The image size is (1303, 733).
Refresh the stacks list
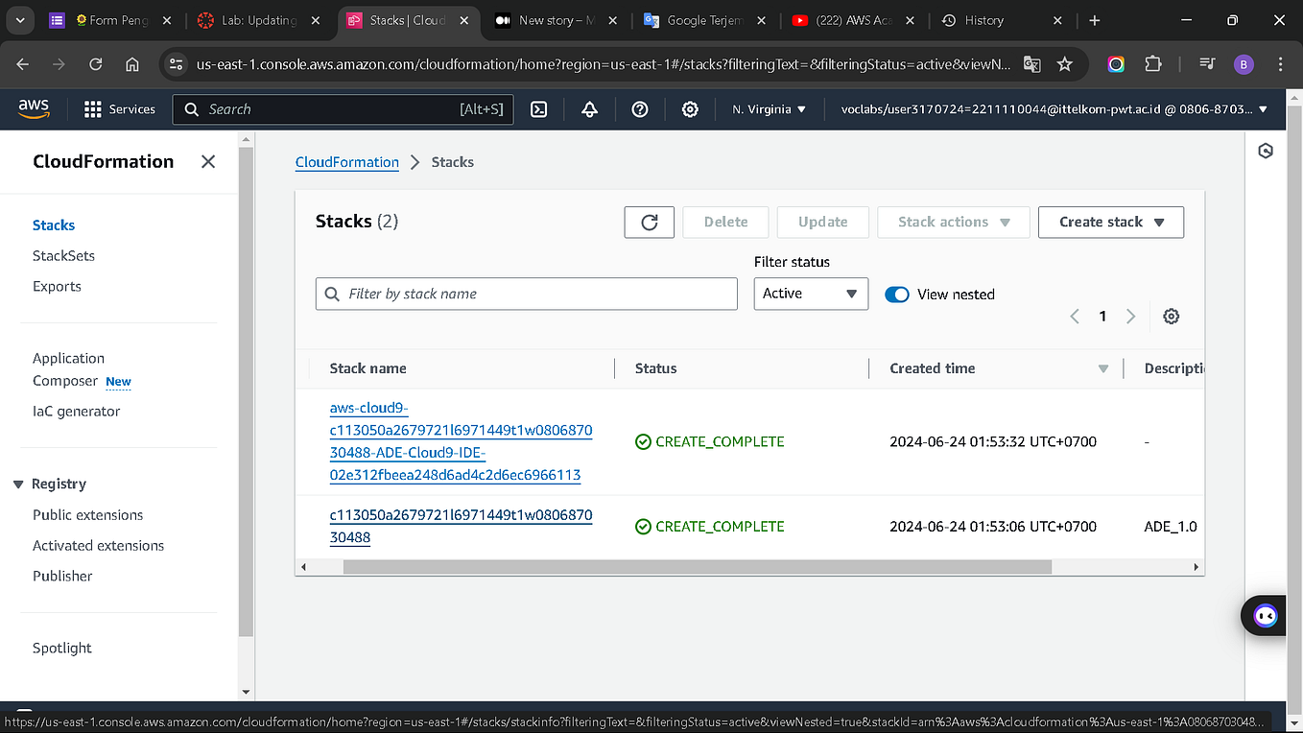tap(649, 222)
